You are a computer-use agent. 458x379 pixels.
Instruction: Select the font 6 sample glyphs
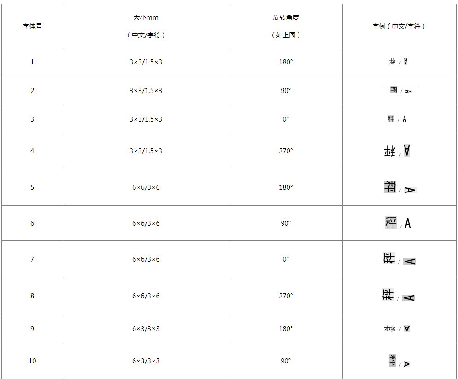pyautogui.click(x=398, y=223)
